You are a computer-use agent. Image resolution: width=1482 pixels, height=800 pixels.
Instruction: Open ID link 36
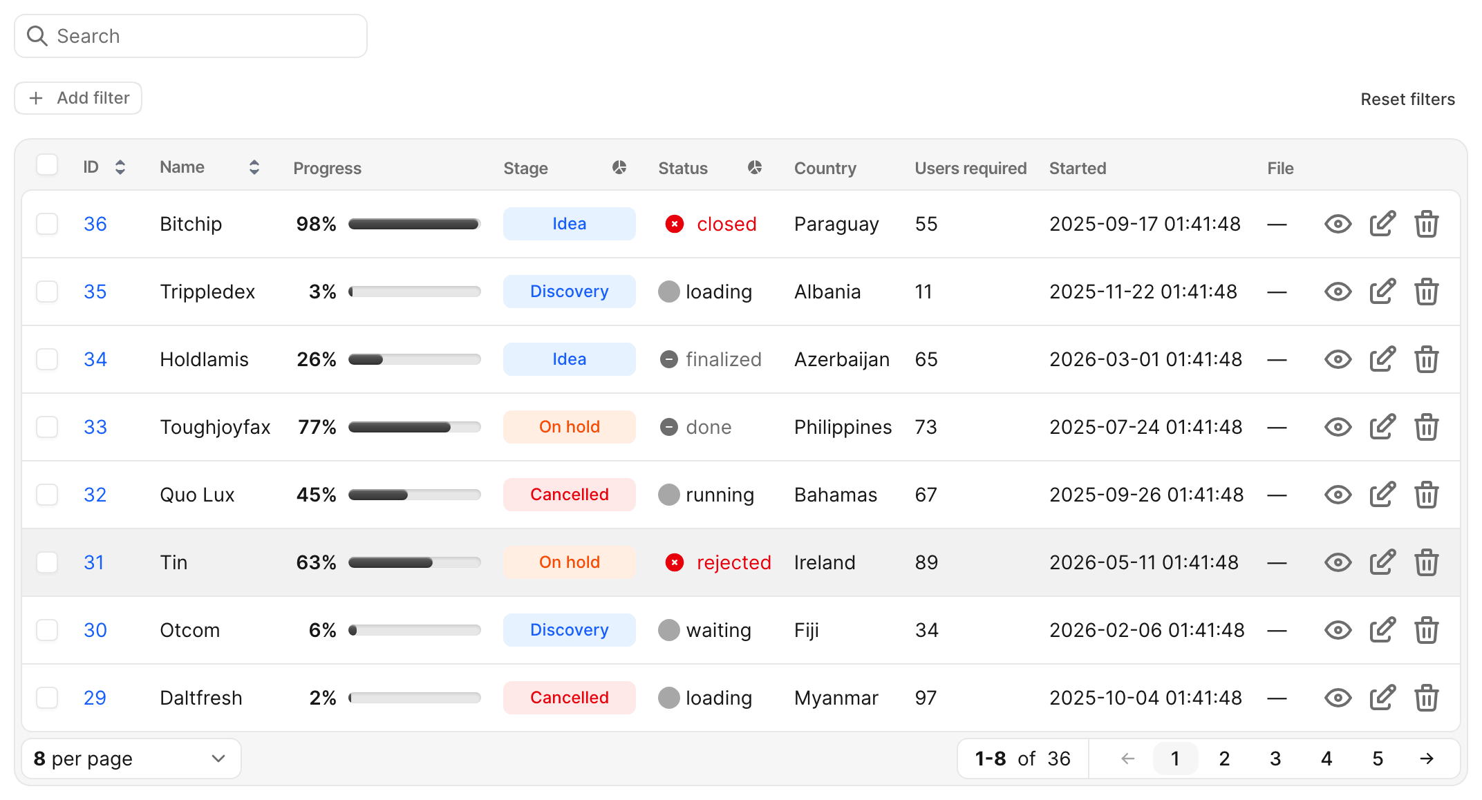point(95,224)
